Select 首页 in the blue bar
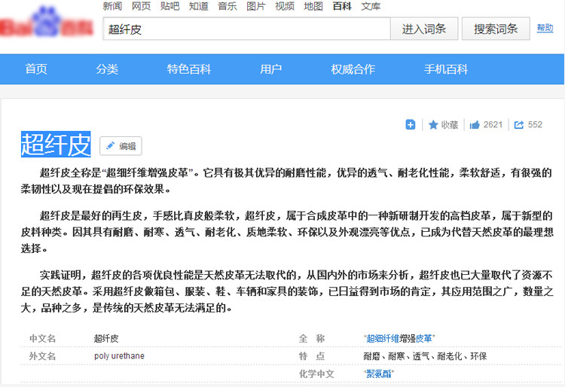The width and height of the screenshot is (565, 387). point(36,69)
